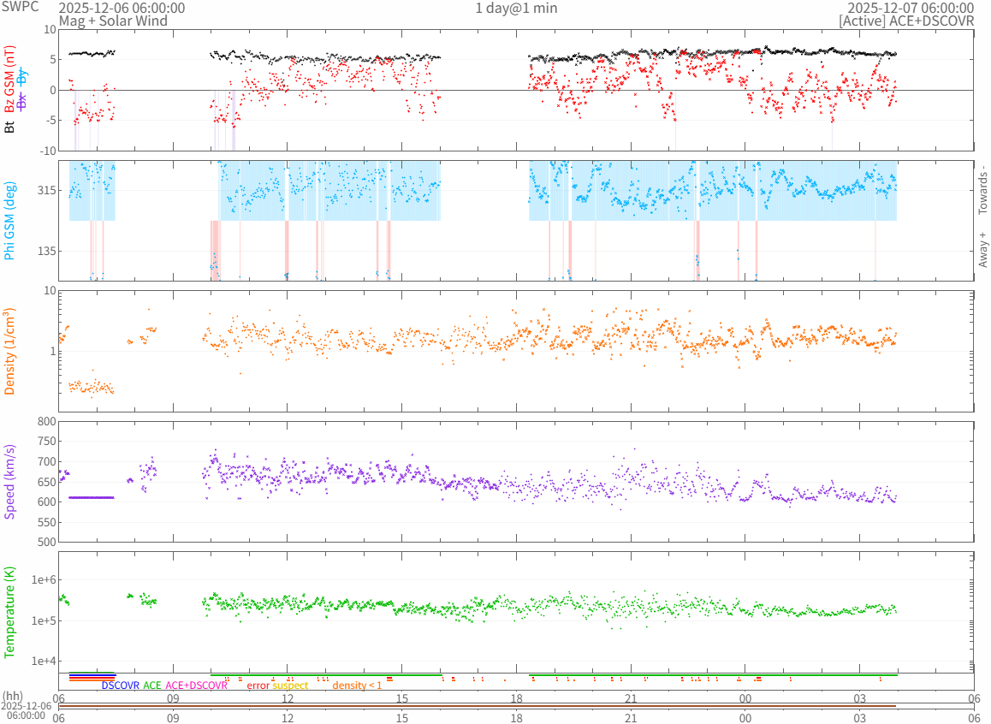Click the SWPC label in top-left corner
Image resolution: width=991 pixels, height=724 pixels.
click(x=21, y=6)
